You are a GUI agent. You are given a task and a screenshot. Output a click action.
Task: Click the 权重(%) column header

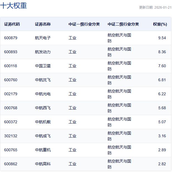[x=160, y=24]
